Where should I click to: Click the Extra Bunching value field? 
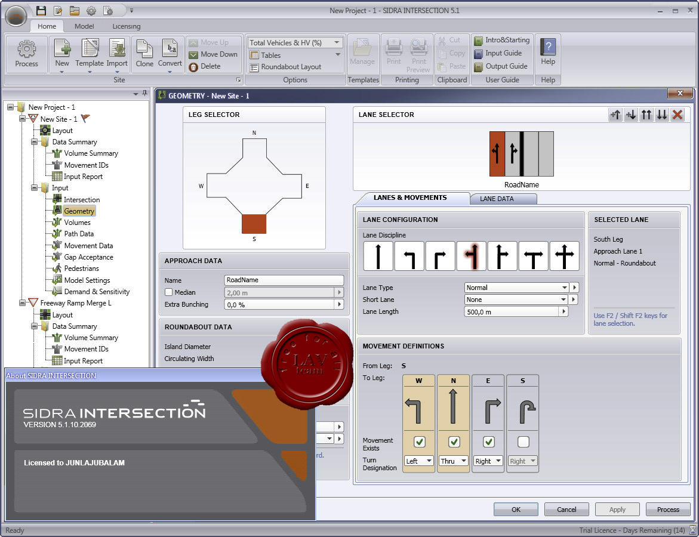pos(279,305)
